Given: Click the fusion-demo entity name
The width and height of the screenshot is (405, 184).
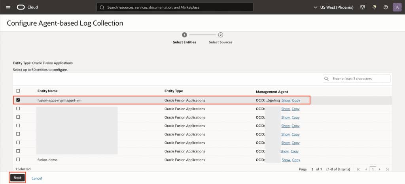Looking at the screenshot, I should tap(47, 160).
